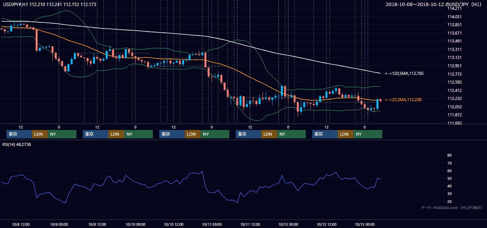Screen dimensions: 487x228
Task: Click the 114.031 price axis value
Action: point(454,17)
